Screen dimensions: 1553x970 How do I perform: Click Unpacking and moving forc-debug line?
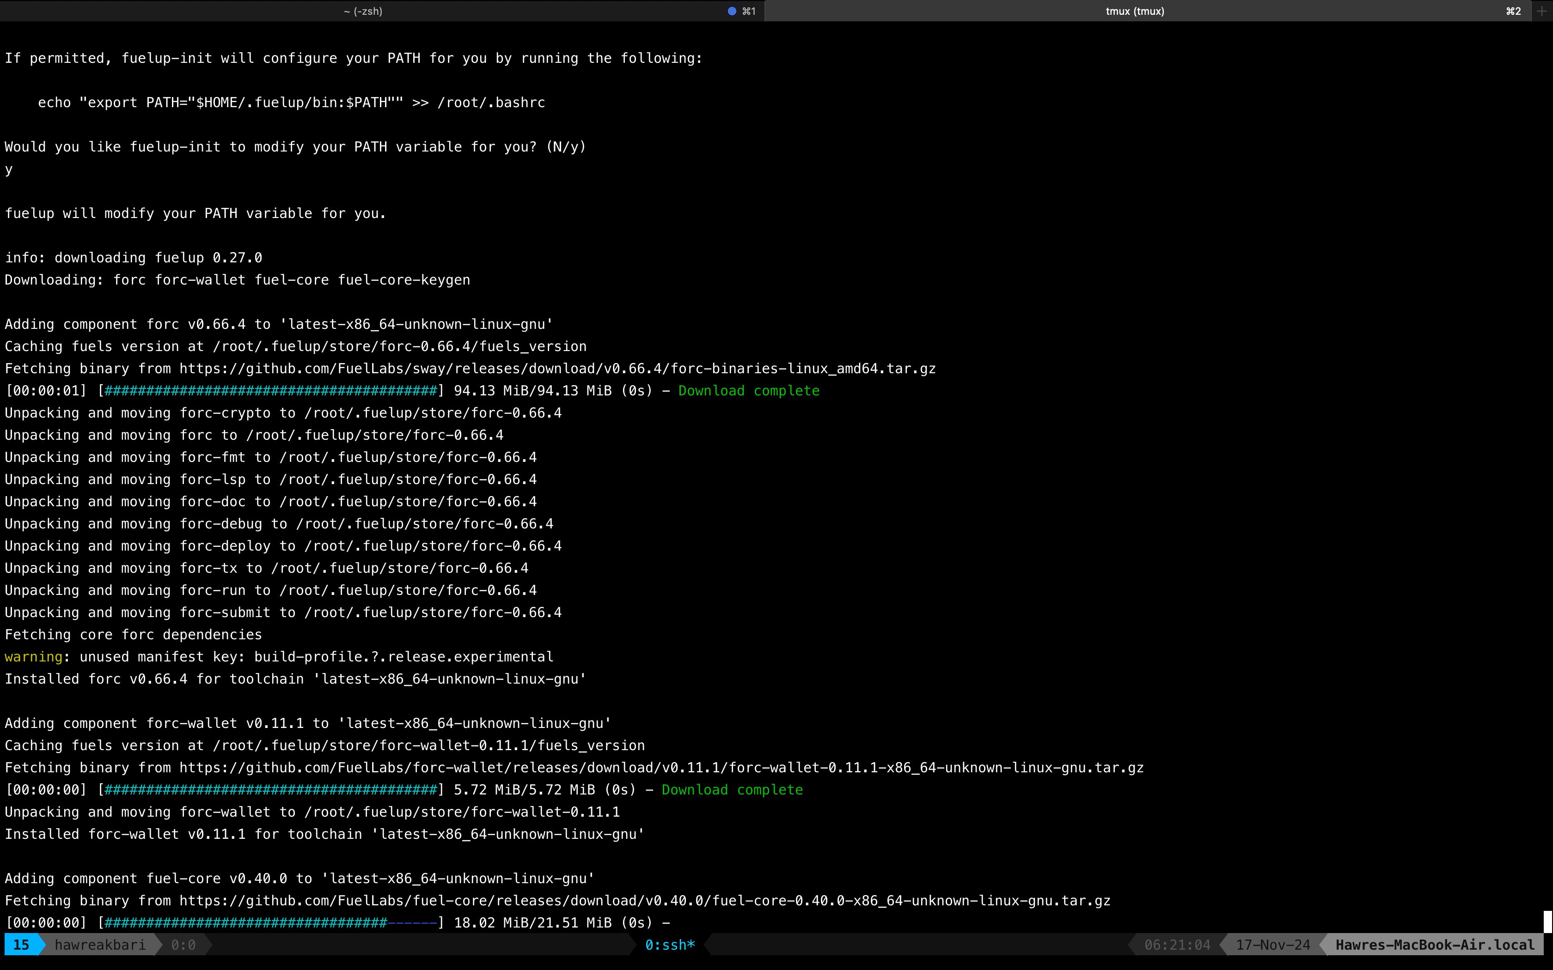[279, 523]
